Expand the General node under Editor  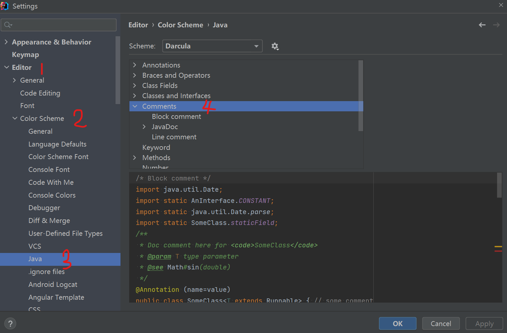(14, 80)
